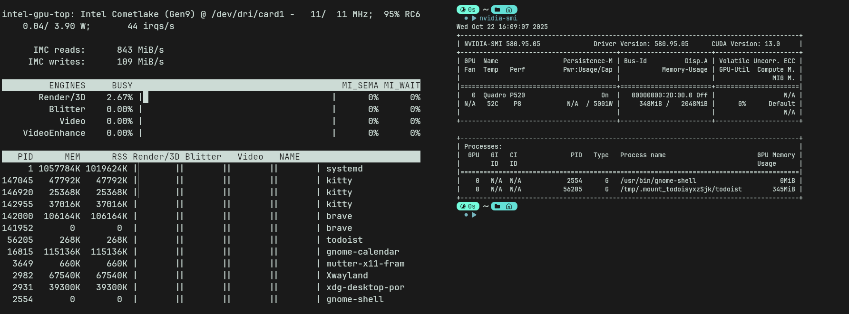This screenshot has width=849, height=314.
Task: Click the folder icon in the top prompt
Action: [497, 10]
